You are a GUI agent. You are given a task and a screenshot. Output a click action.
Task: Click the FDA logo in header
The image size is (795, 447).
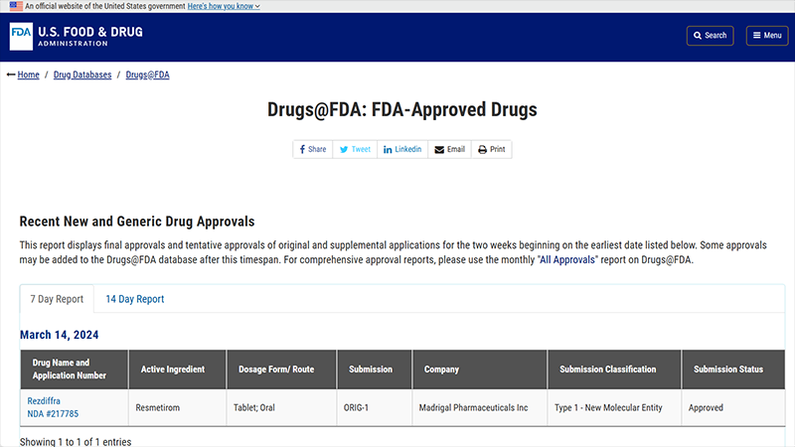coord(77,36)
